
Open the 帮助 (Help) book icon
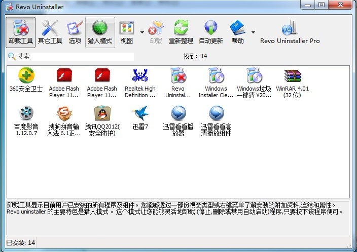coord(237,32)
